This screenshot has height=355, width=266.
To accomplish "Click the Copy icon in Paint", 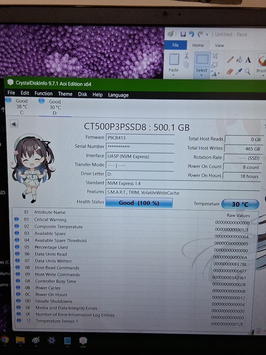I will click(186, 64).
